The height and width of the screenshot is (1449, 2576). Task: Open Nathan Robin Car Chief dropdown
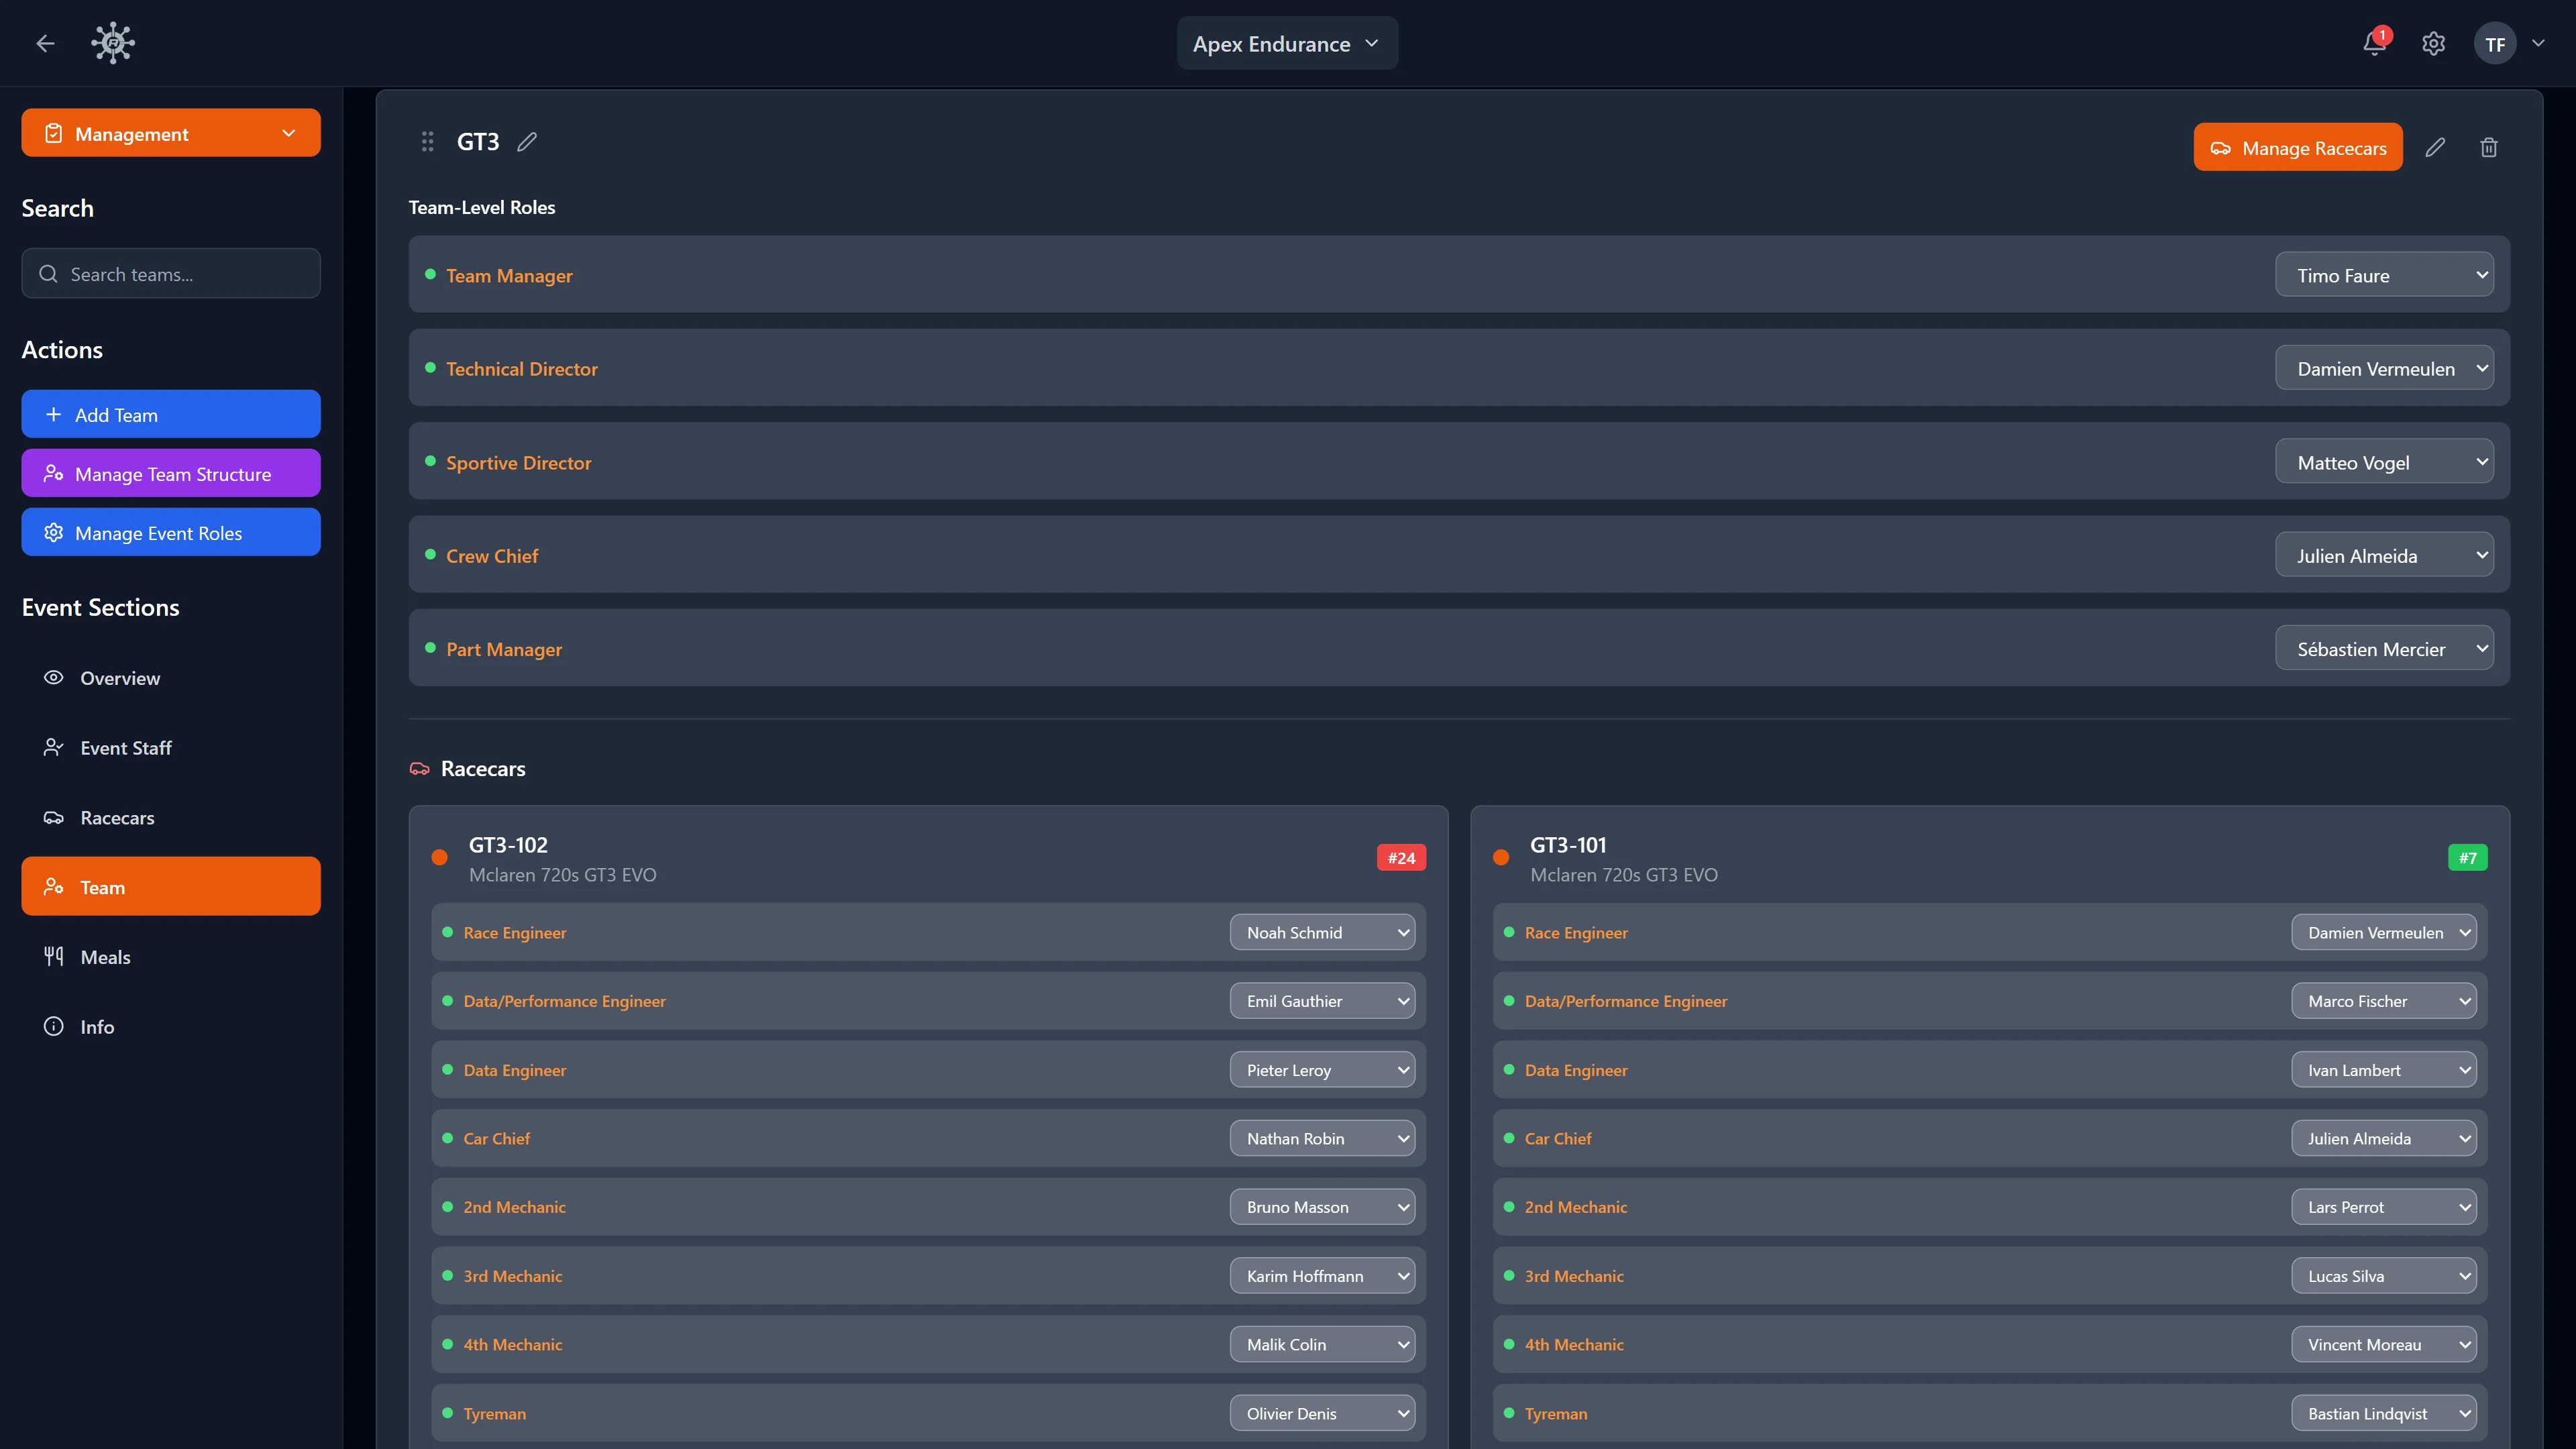click(x=1322, y=1138)
